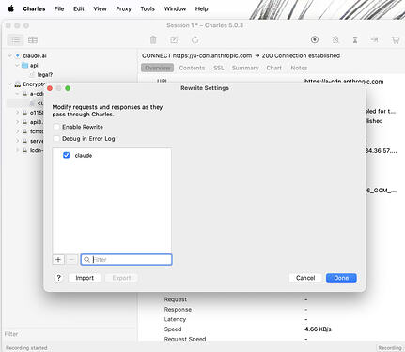Open the Help menu
Viewport: 405px width, 352px height.
tap(201, 8)
